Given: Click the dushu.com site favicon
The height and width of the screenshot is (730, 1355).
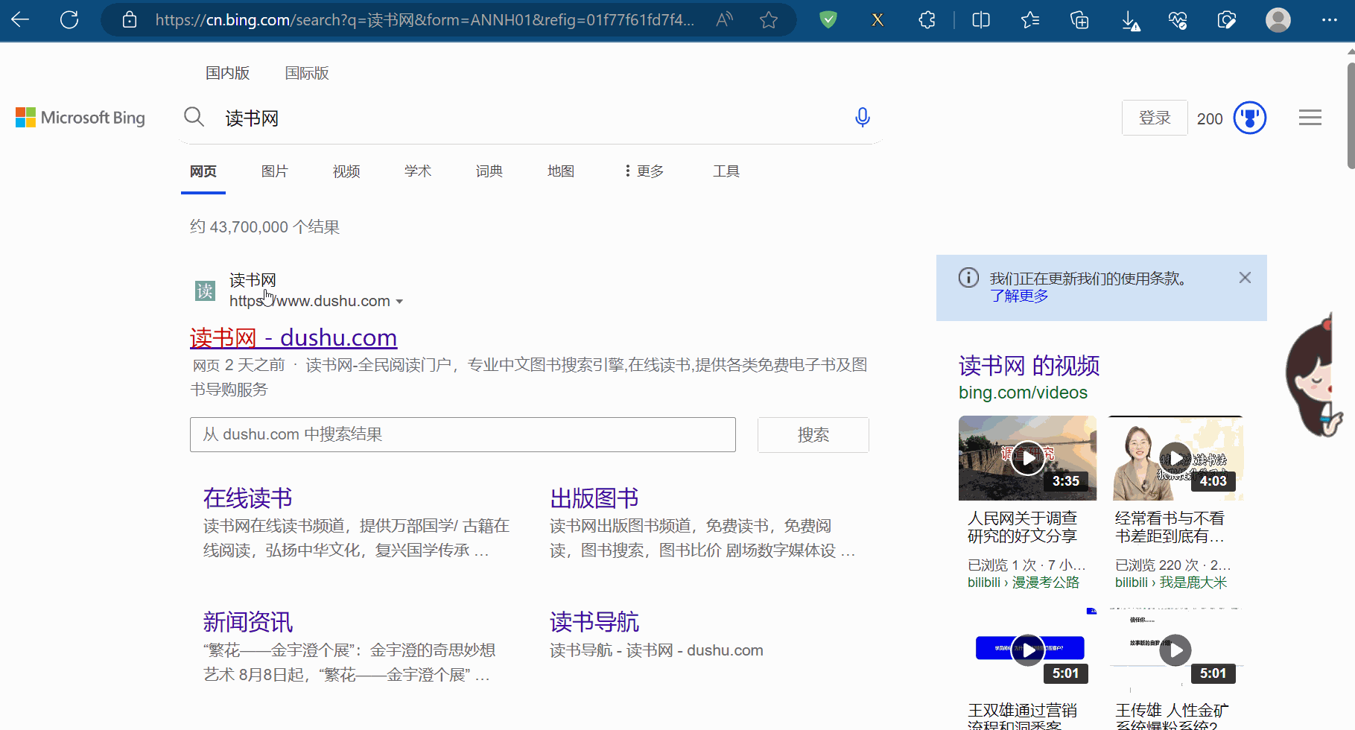Looking at the screenshot, I should 205,291.
